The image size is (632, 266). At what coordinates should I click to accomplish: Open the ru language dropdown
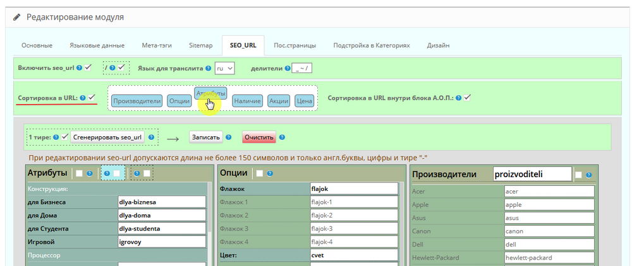pos(224,67)
